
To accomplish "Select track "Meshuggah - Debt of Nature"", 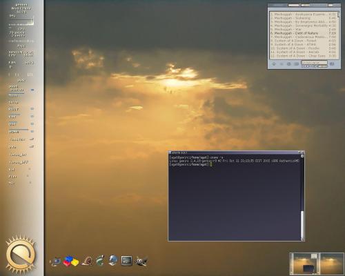I will pyautogui.click(x=303, y=33).
